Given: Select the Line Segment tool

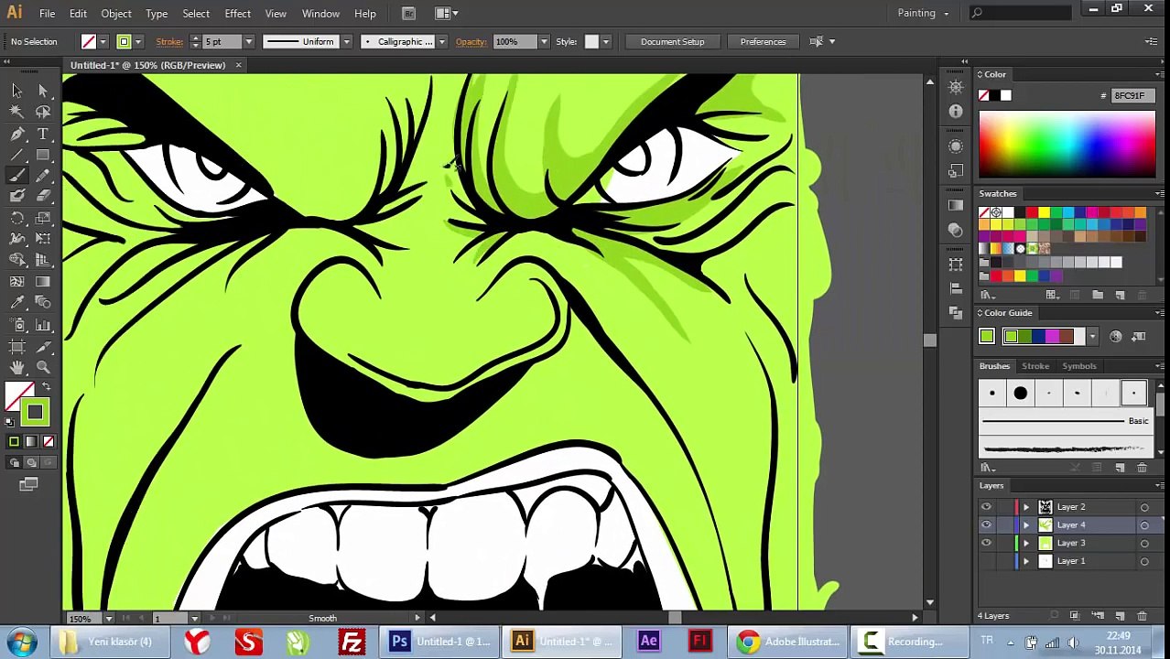Looking at the screenshot, I should click(16, 155).
